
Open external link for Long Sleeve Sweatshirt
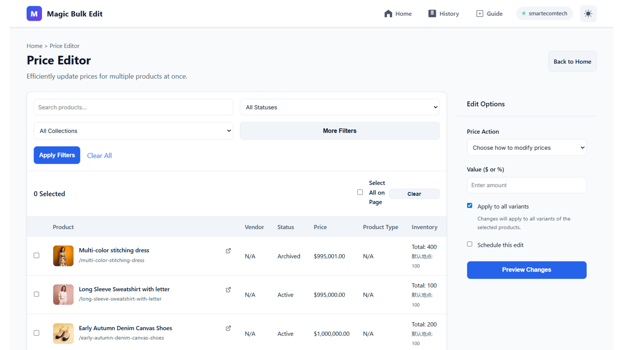pyautogui.click(x=228, y=290)
